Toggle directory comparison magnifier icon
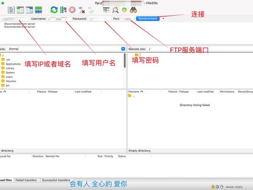 pos(115,10)
